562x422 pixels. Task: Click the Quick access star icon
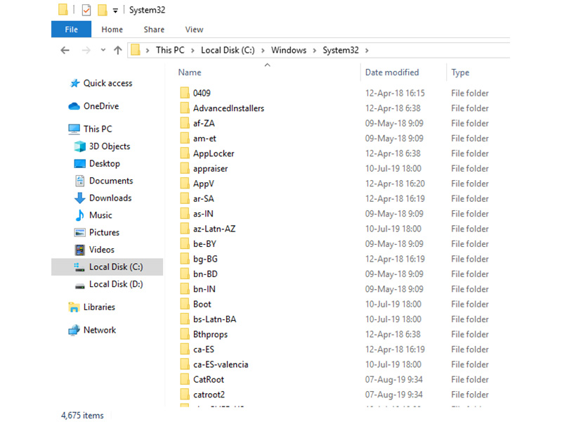click(x=74, y=83)
